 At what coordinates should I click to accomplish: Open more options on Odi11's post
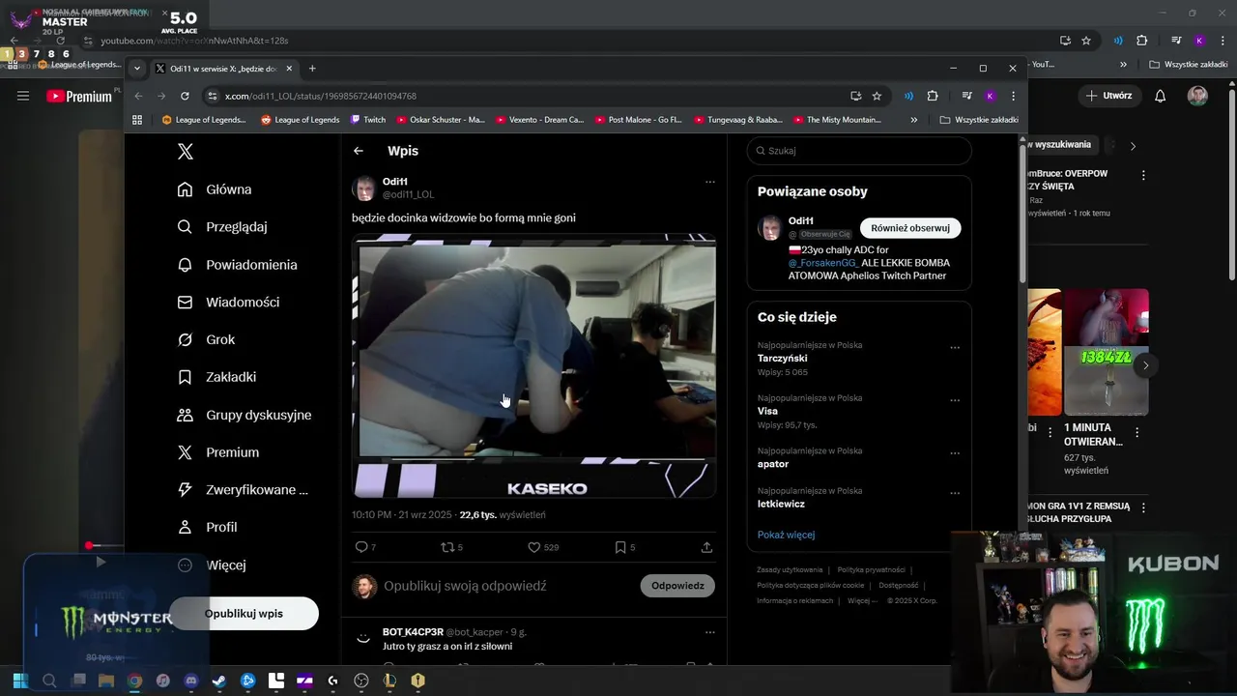[x=709, y=182]
